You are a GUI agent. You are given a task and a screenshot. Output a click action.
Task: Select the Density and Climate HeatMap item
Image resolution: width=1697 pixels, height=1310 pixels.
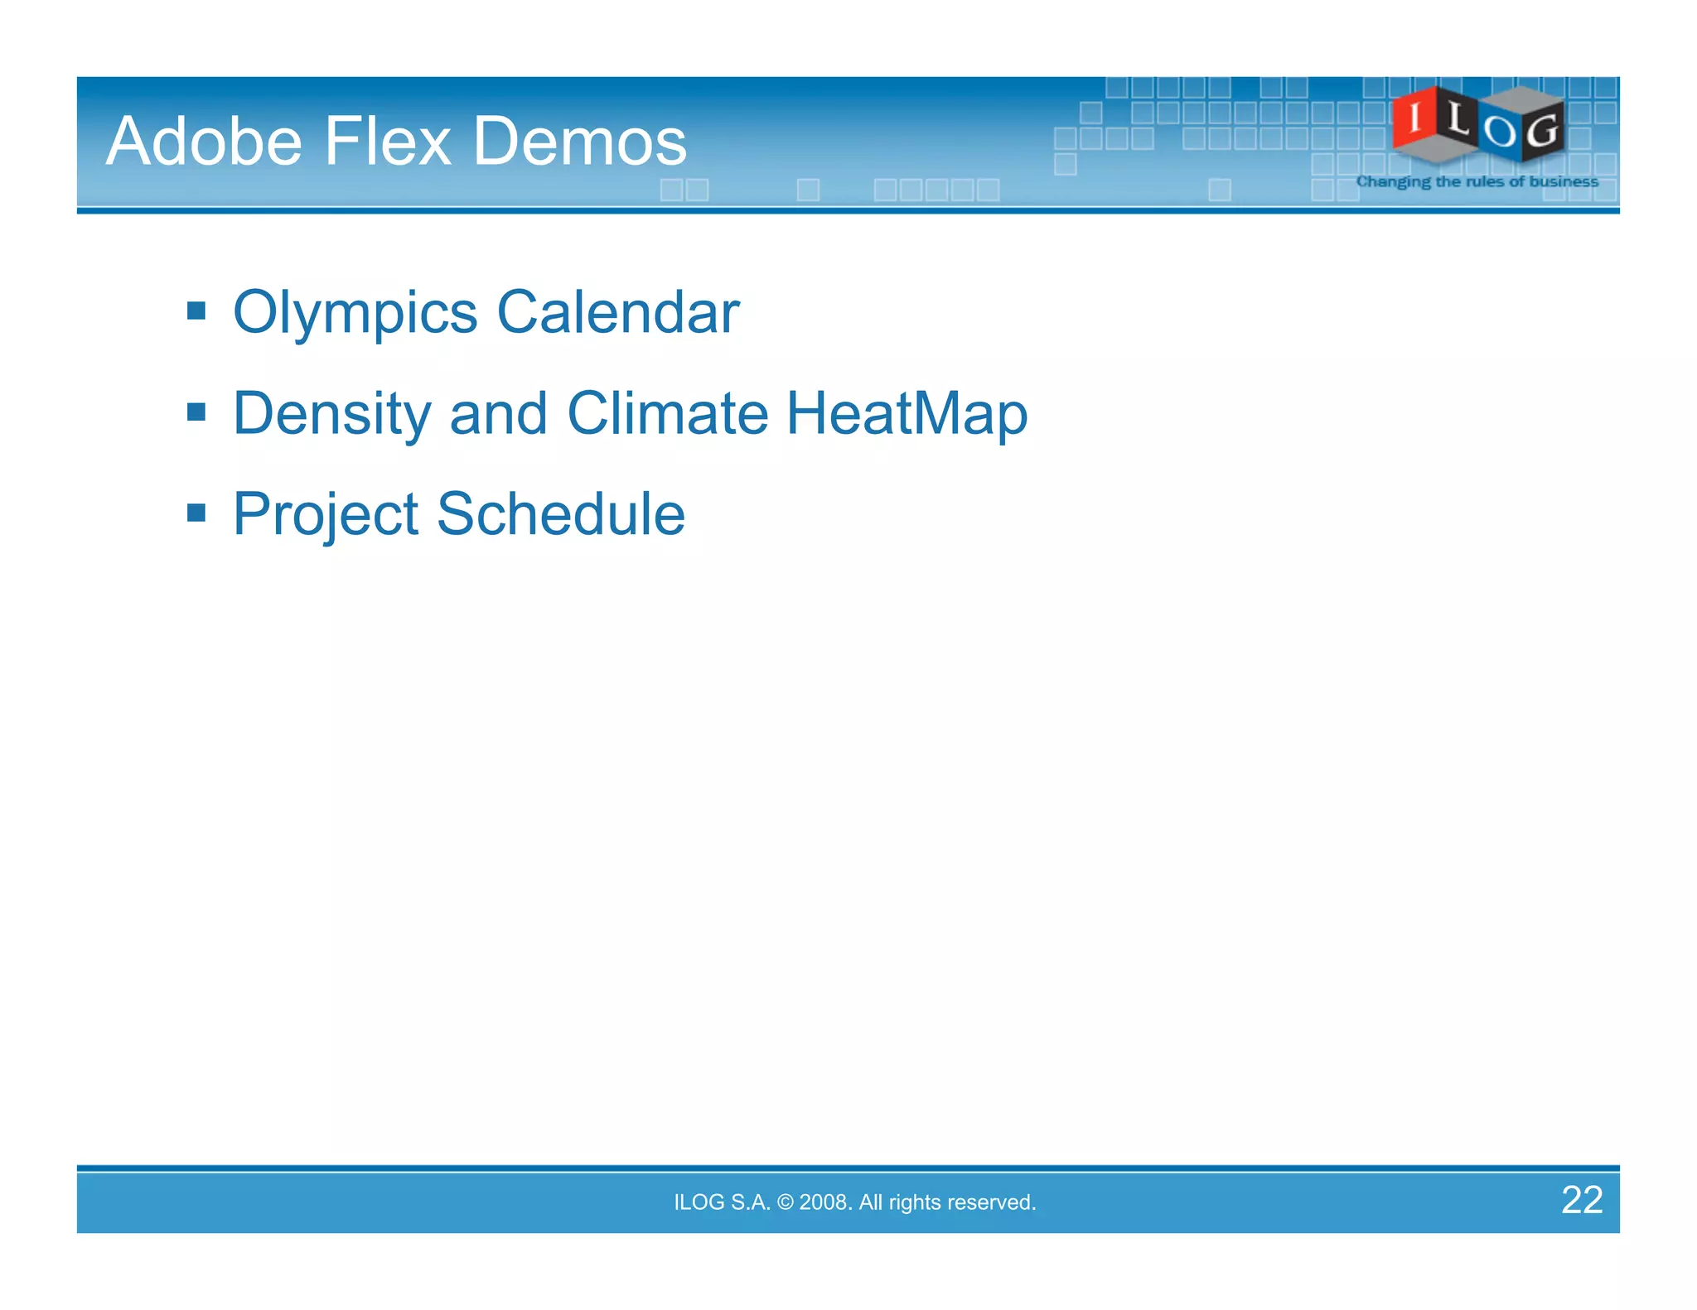coord(630,413)
